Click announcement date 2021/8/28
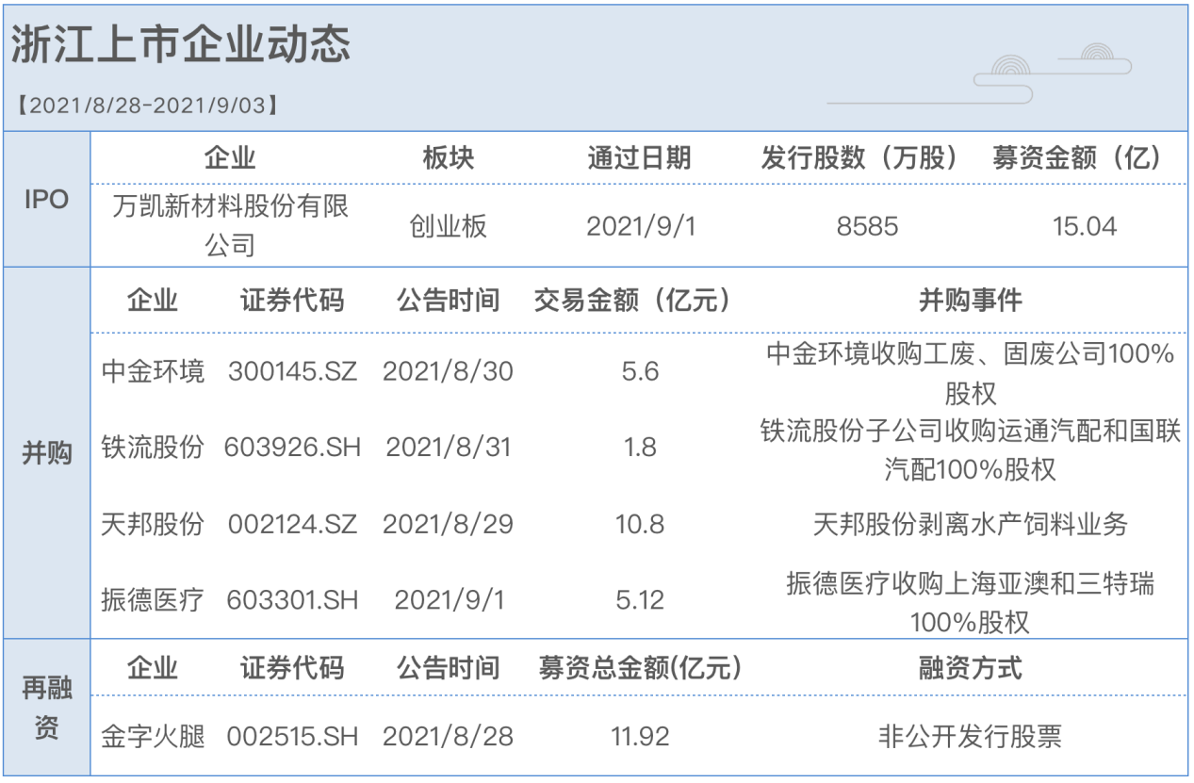The image size is (1194, 783). point(448,736)
